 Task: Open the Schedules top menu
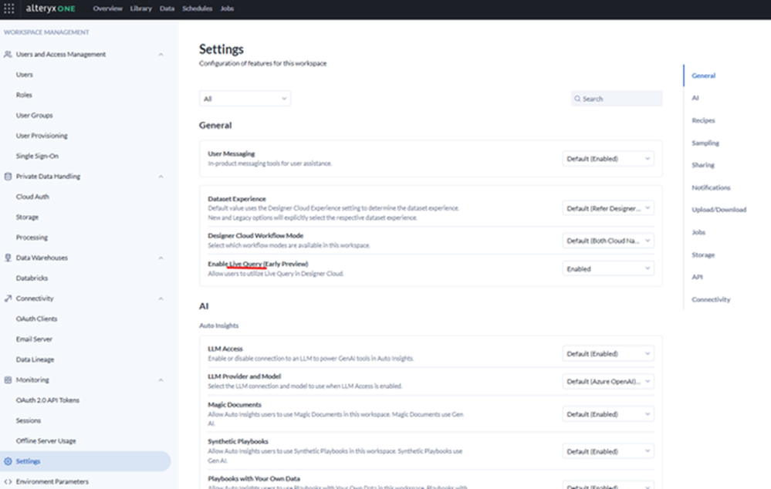click(x=197, y=8)
